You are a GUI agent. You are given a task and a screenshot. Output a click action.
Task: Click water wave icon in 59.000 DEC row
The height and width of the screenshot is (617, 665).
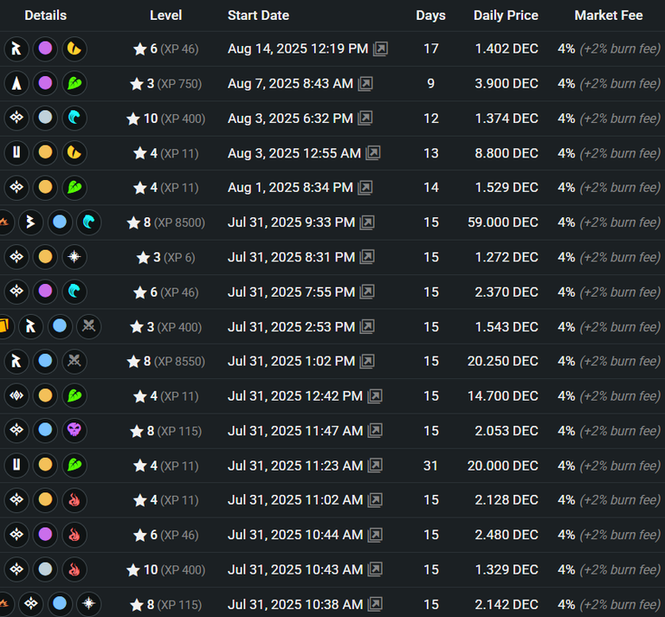tap(88, 222)
